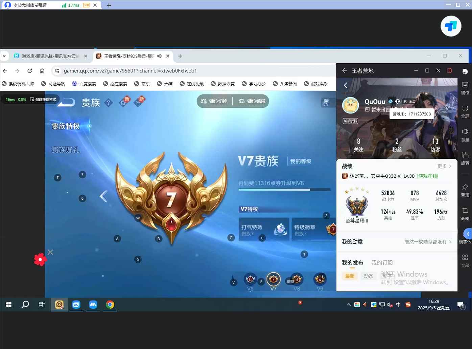The width and height of the screenshot is (472, 349).
Task: Go to the browser home page
Action: pyautogui.click(x=42, y=71)
